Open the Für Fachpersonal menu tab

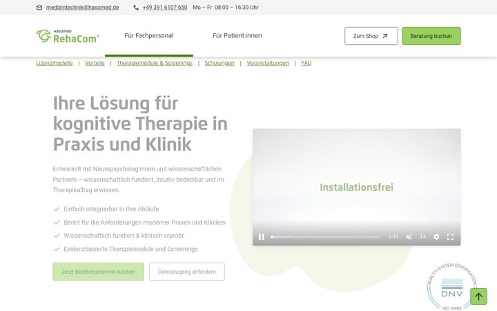tap(149, 35)
